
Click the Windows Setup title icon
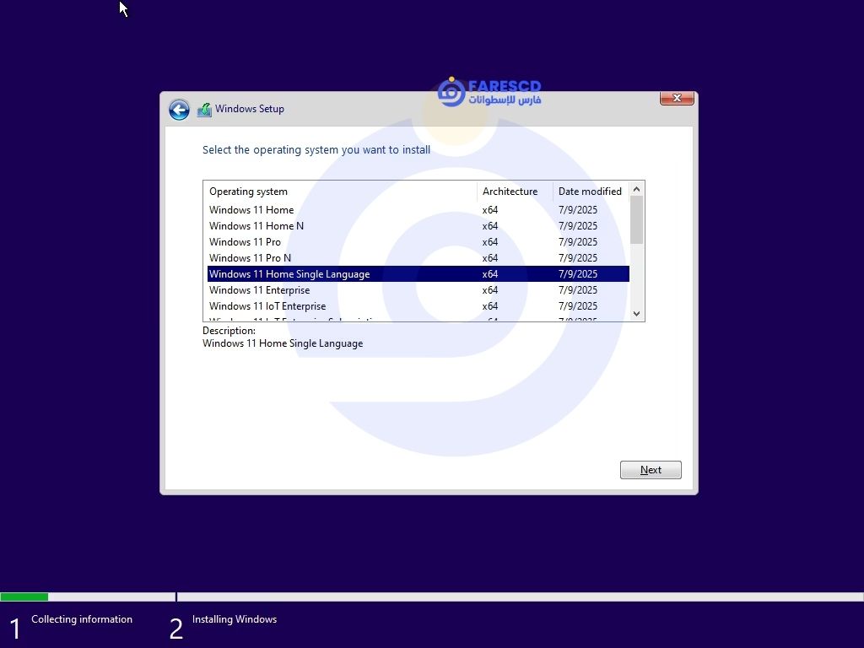coord(204,110)
